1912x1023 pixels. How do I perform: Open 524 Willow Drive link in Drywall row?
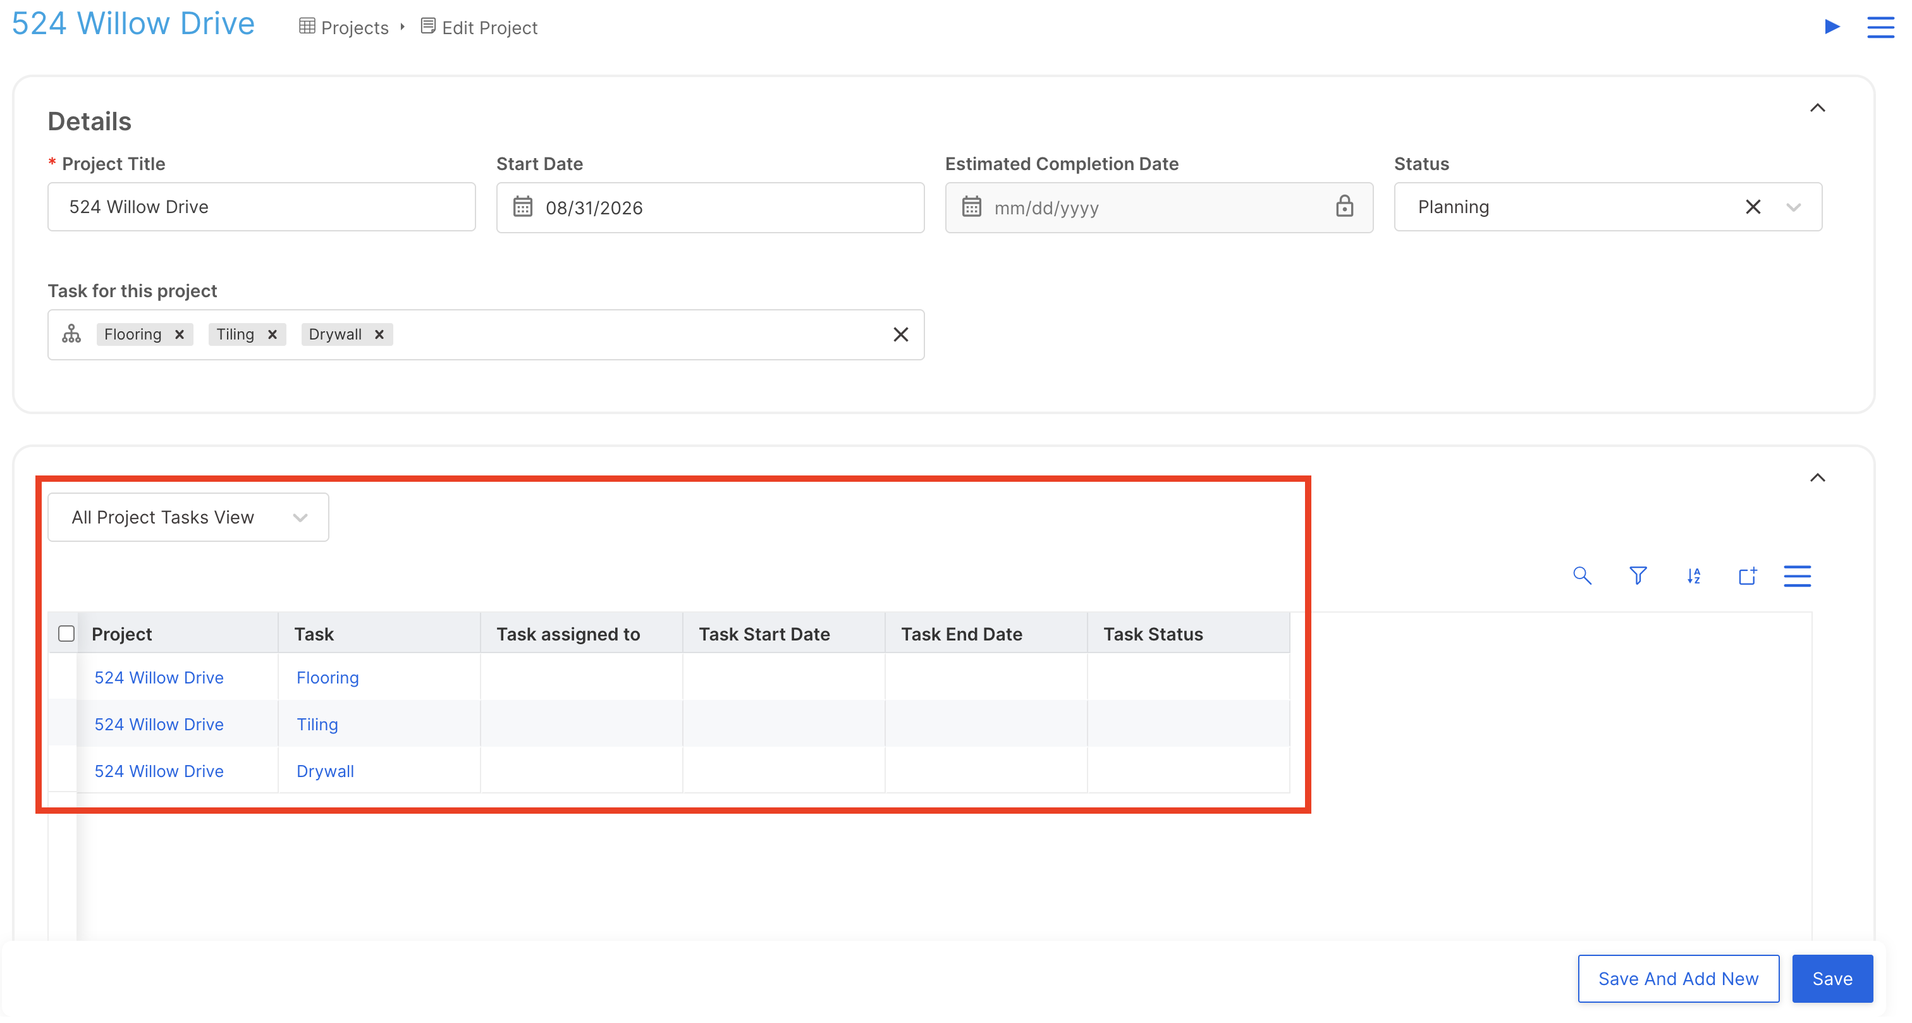click(159, 771)
